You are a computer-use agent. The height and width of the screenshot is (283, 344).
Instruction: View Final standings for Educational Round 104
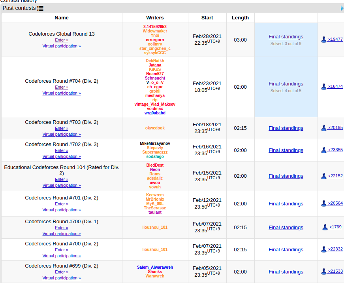[x=286, y=176]
